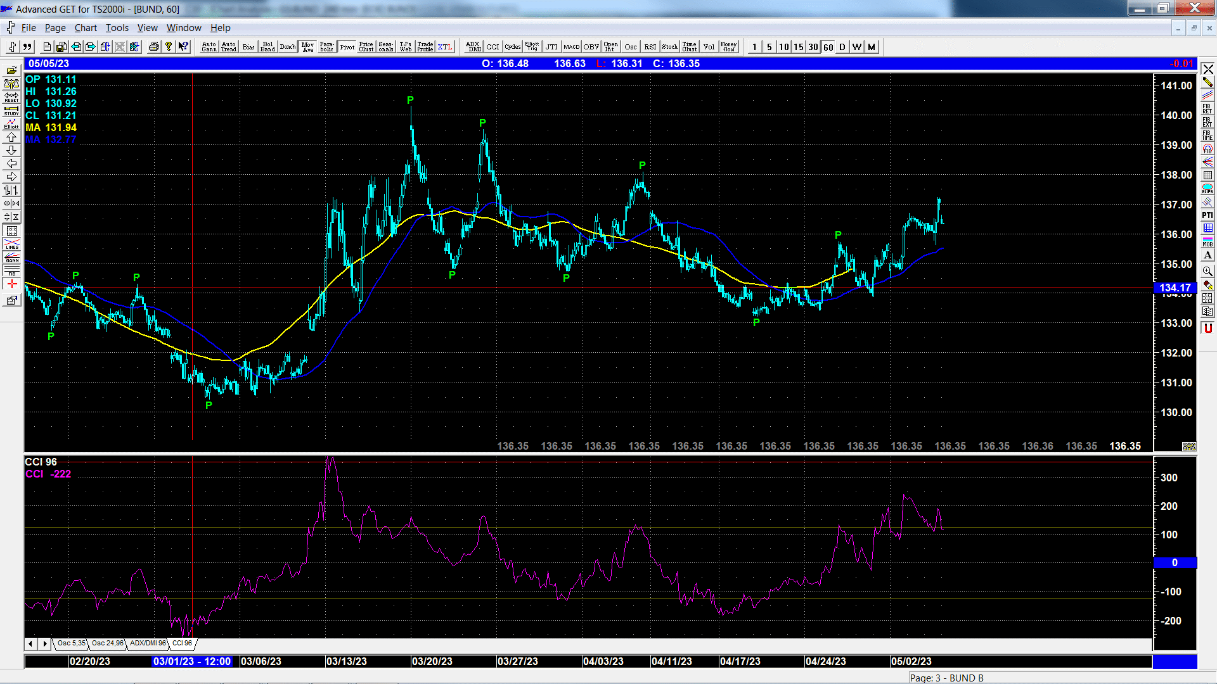Click the new page icon in toolbar
This screenshot has height=684, width=1217.
[x=47, y=47]
